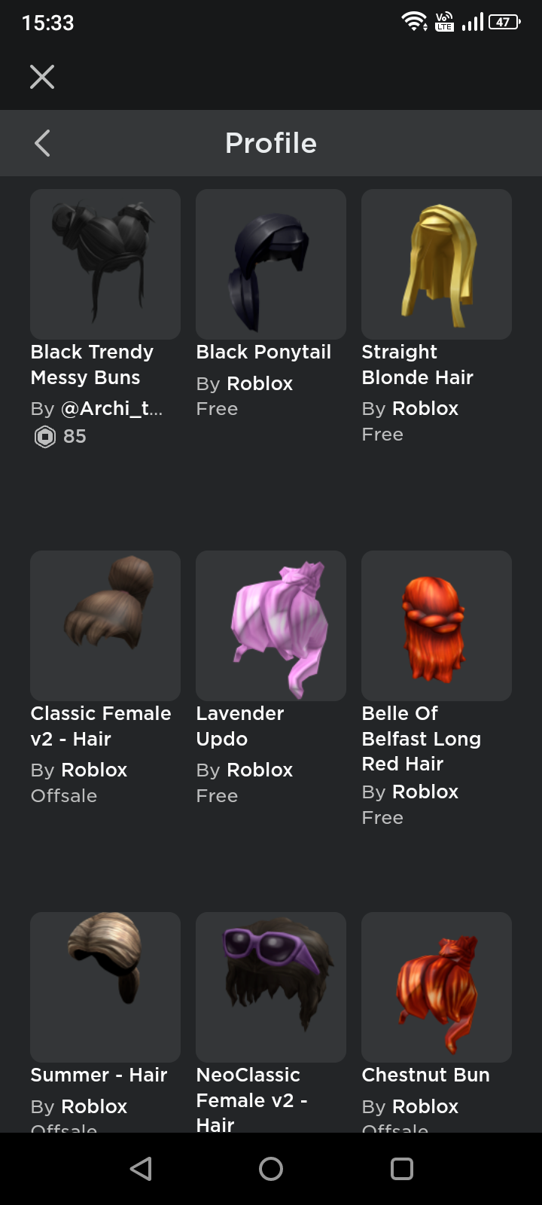
Task: Tap the Android home circle button
Action: tap(271, 1169)
